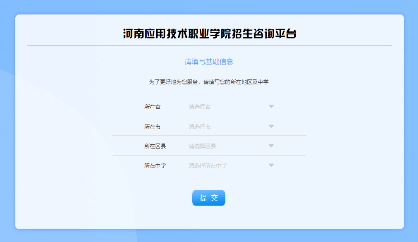Click the 所在区县 label text
Screen dimensions: 418x242
[x=155, y=146]
